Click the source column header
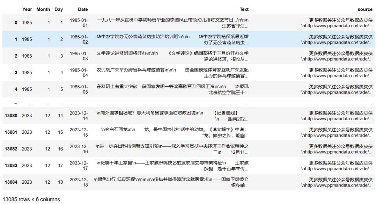The height and width of the screenshot is (204, 377). point(365,9)
